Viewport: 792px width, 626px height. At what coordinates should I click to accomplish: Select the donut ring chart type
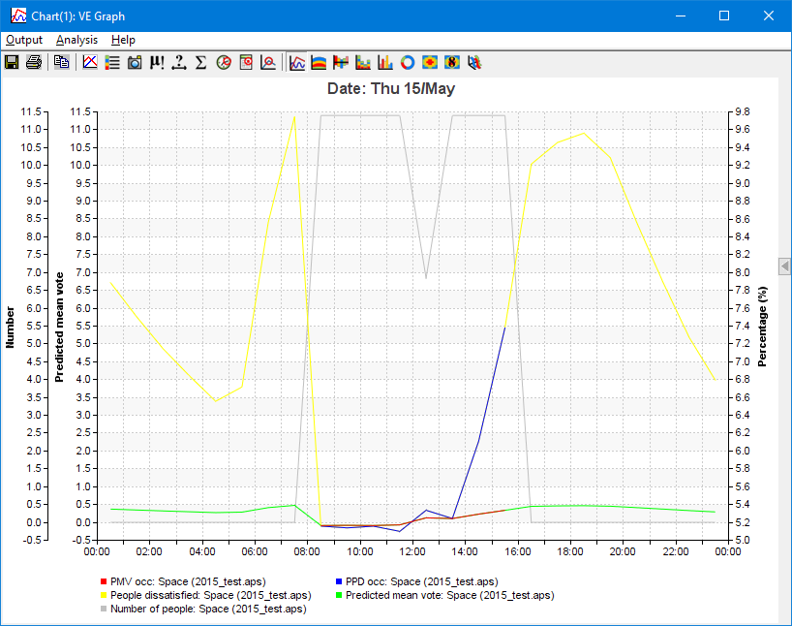point(408,62)
